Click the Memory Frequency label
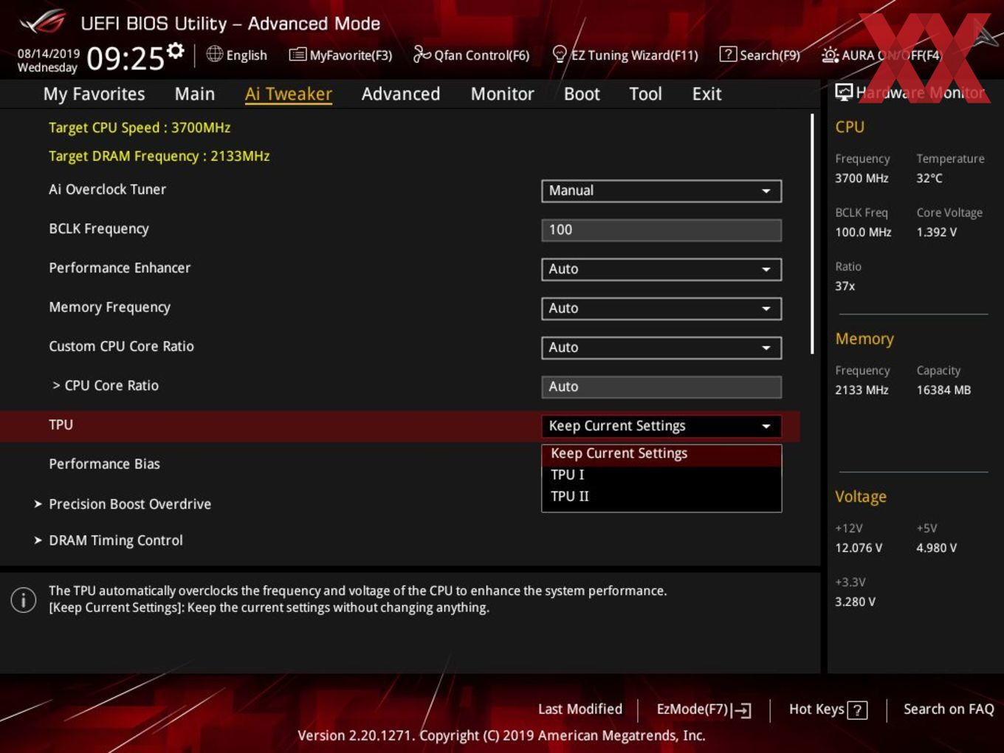Viewport: 1004px width, 753px height. pos(109,308)
